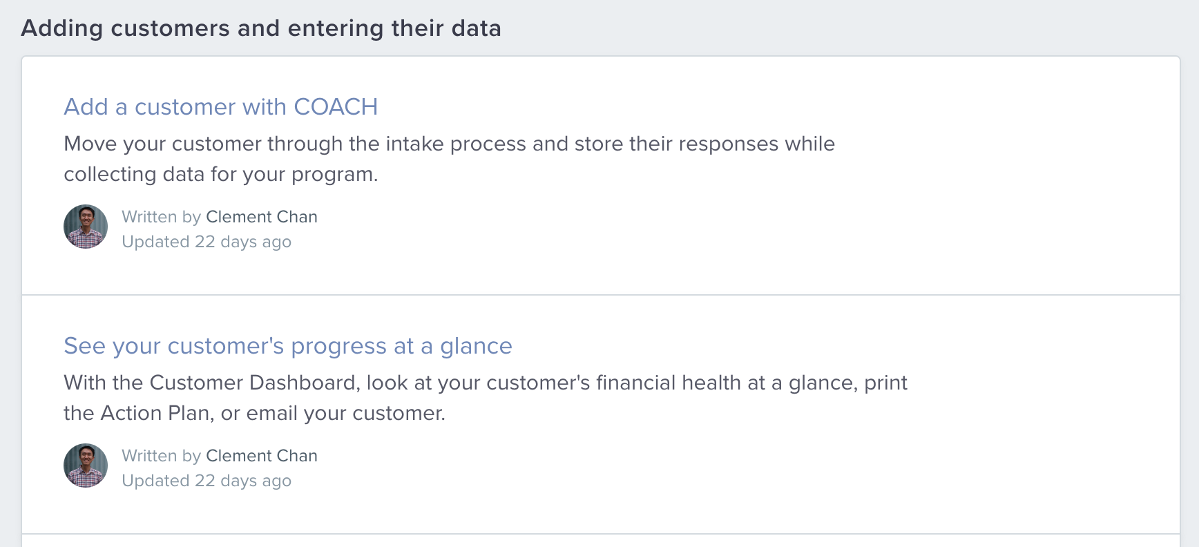The image size is (1199, 547).
Task: Click the word "COACH" in the first title
Action: coord(336,107)
